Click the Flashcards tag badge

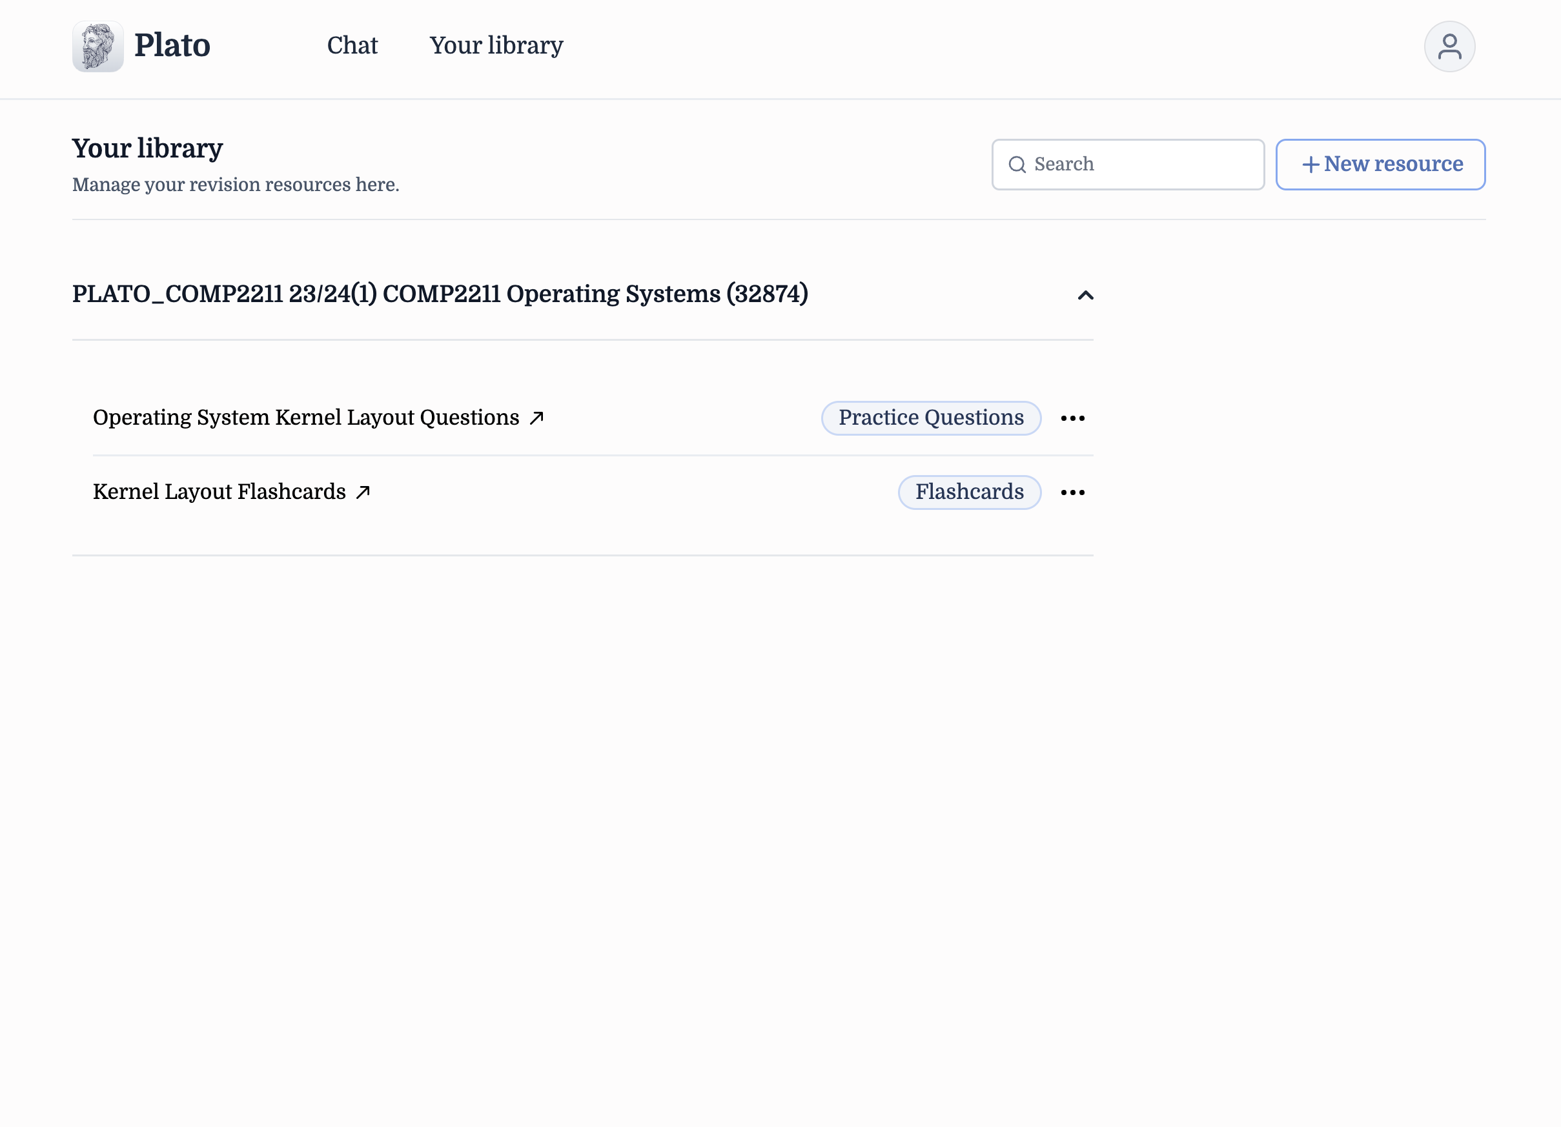tap(968, 492)
